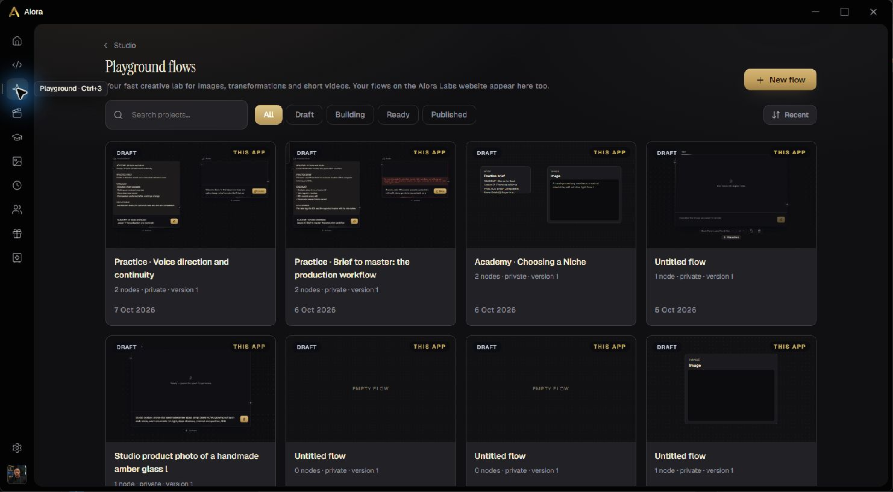Viewport: 893px width, 492px height.
Task: Go back via Studio chevron link
Action: tap(120, 46)
